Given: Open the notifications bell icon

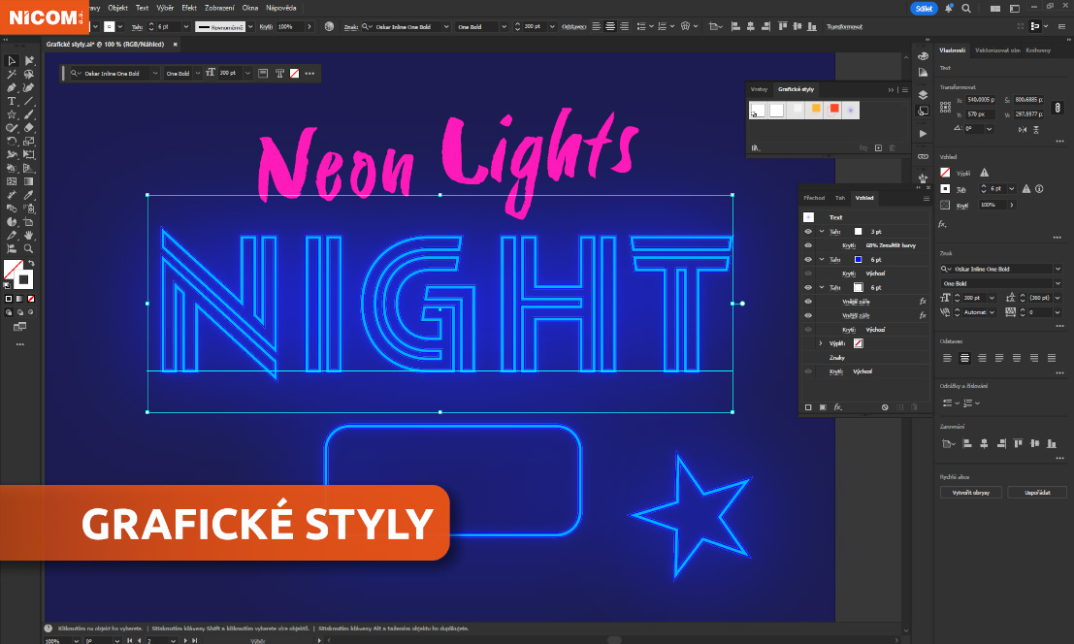Looking at the screenshot, I should pyautogui.click(x=949, y=8).
